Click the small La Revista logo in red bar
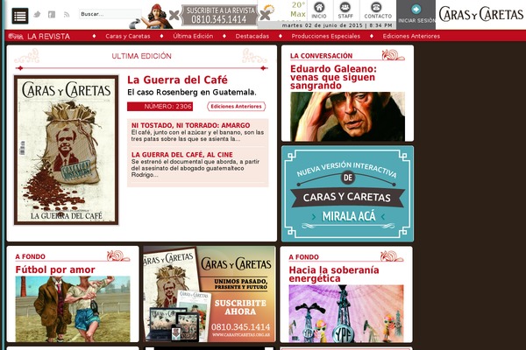The width and height of the screenshot is (526, 350). [x=16, y=36]
